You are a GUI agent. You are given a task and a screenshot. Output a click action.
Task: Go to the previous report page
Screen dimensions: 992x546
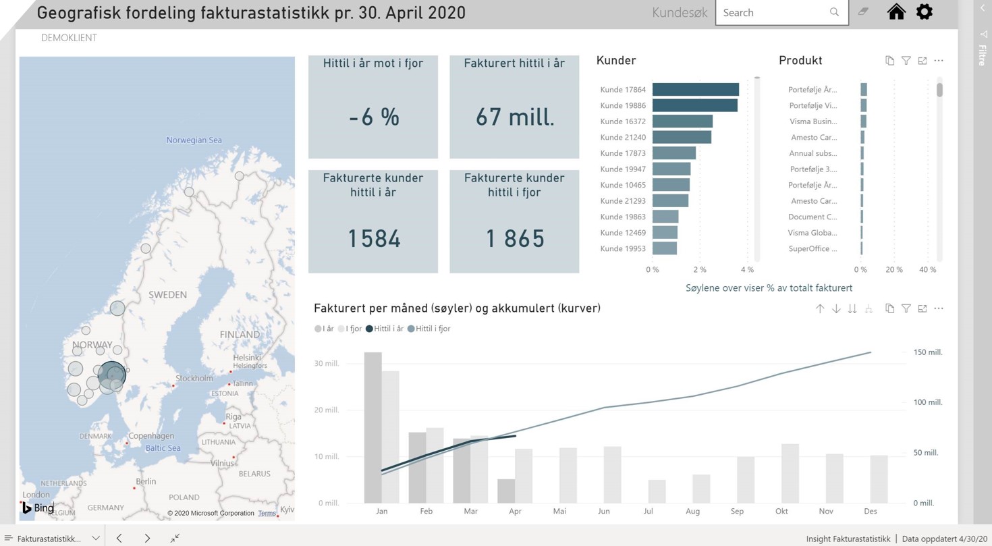pos(119,538)
